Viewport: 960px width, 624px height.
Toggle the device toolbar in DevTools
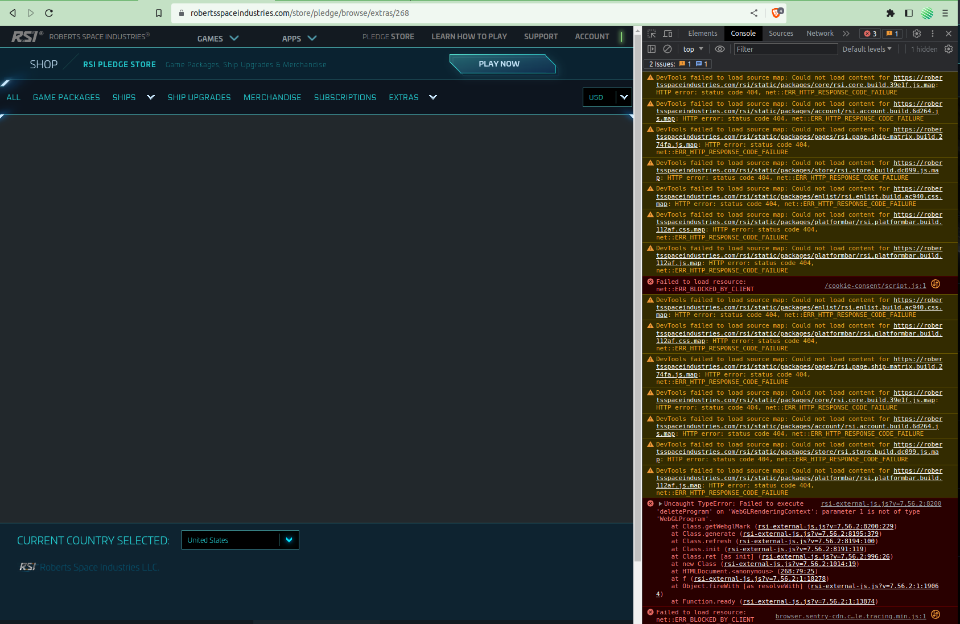point(668,34)
